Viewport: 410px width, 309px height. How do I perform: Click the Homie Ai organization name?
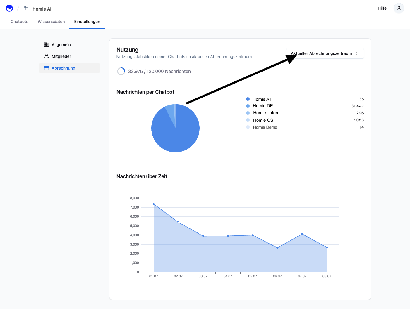tap(42, 9)
